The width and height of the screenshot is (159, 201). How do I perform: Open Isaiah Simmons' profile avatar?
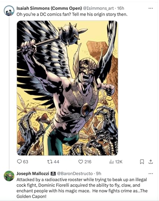[9, 11]
